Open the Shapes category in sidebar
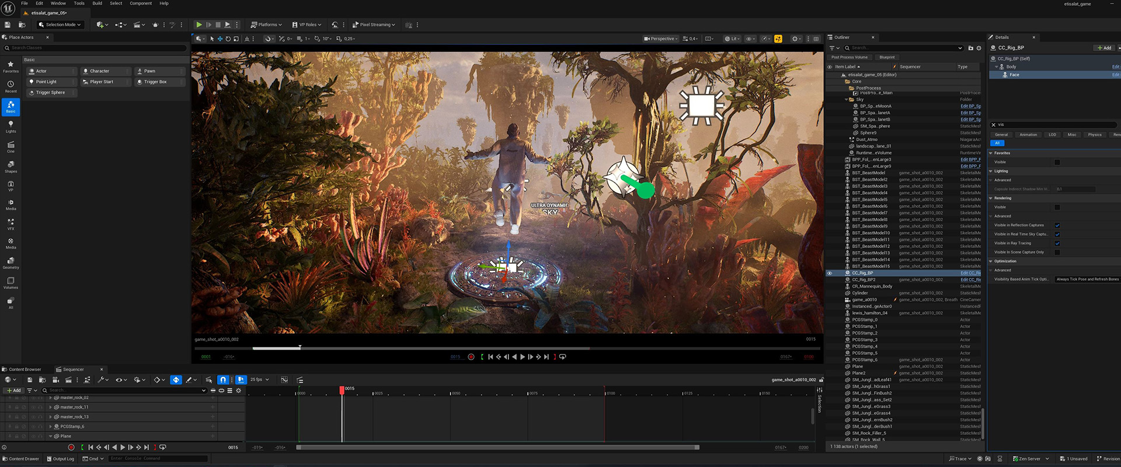The height and width of the screenshot is (467, 1121). (11, 167)
